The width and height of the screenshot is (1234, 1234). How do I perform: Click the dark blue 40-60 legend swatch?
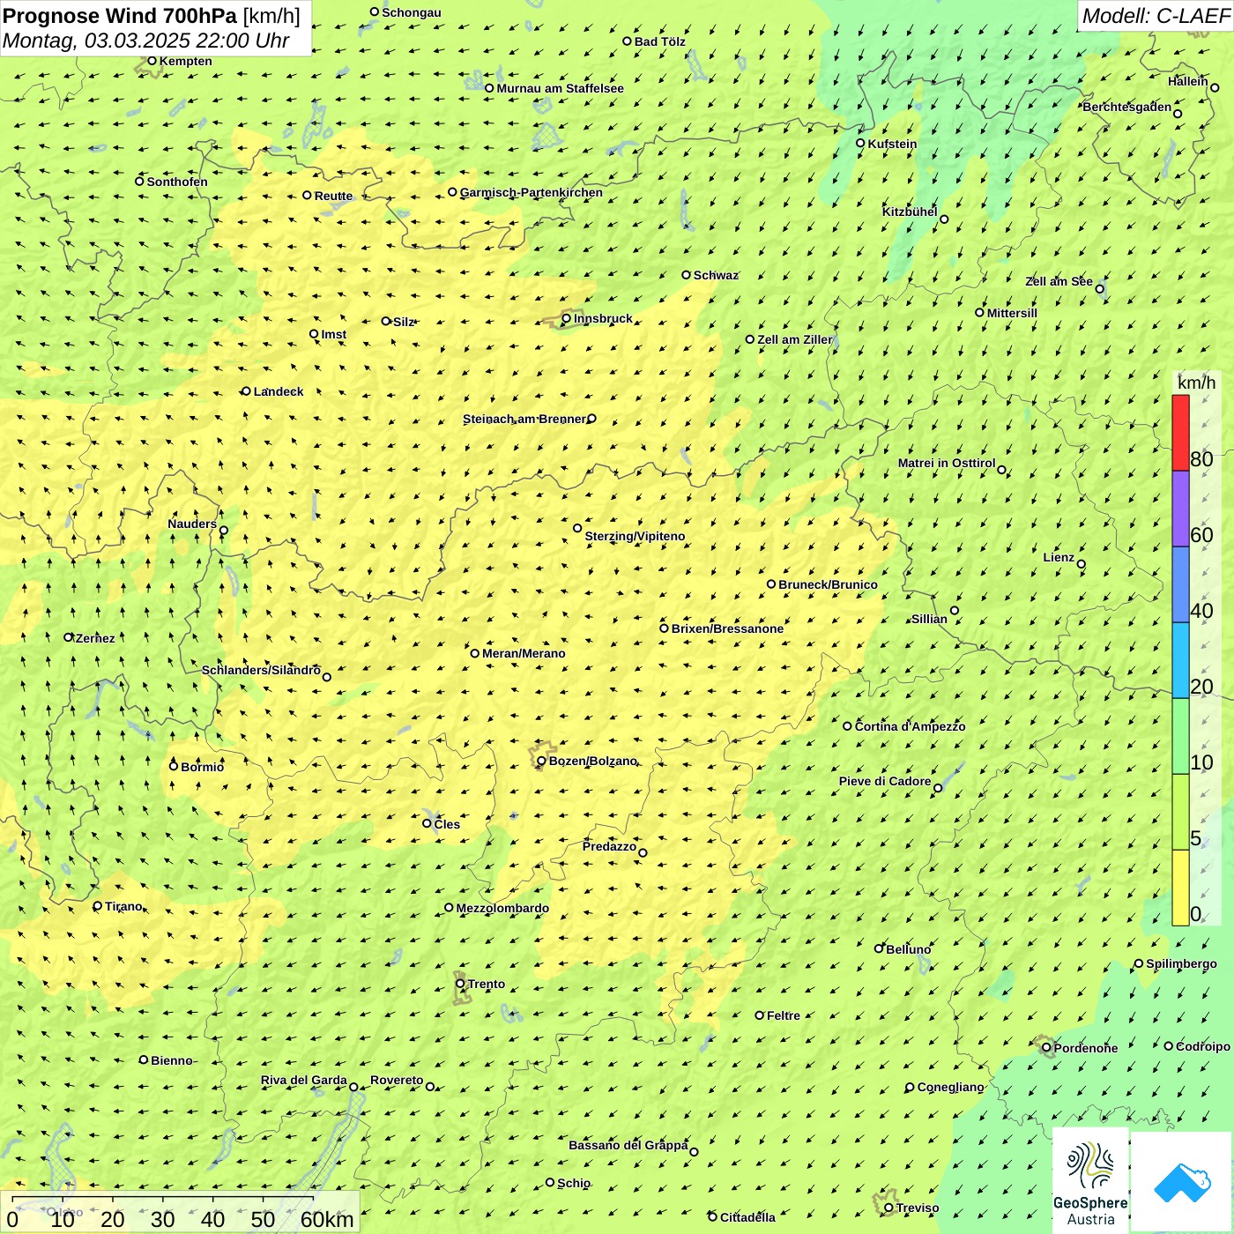[1180, 584]
